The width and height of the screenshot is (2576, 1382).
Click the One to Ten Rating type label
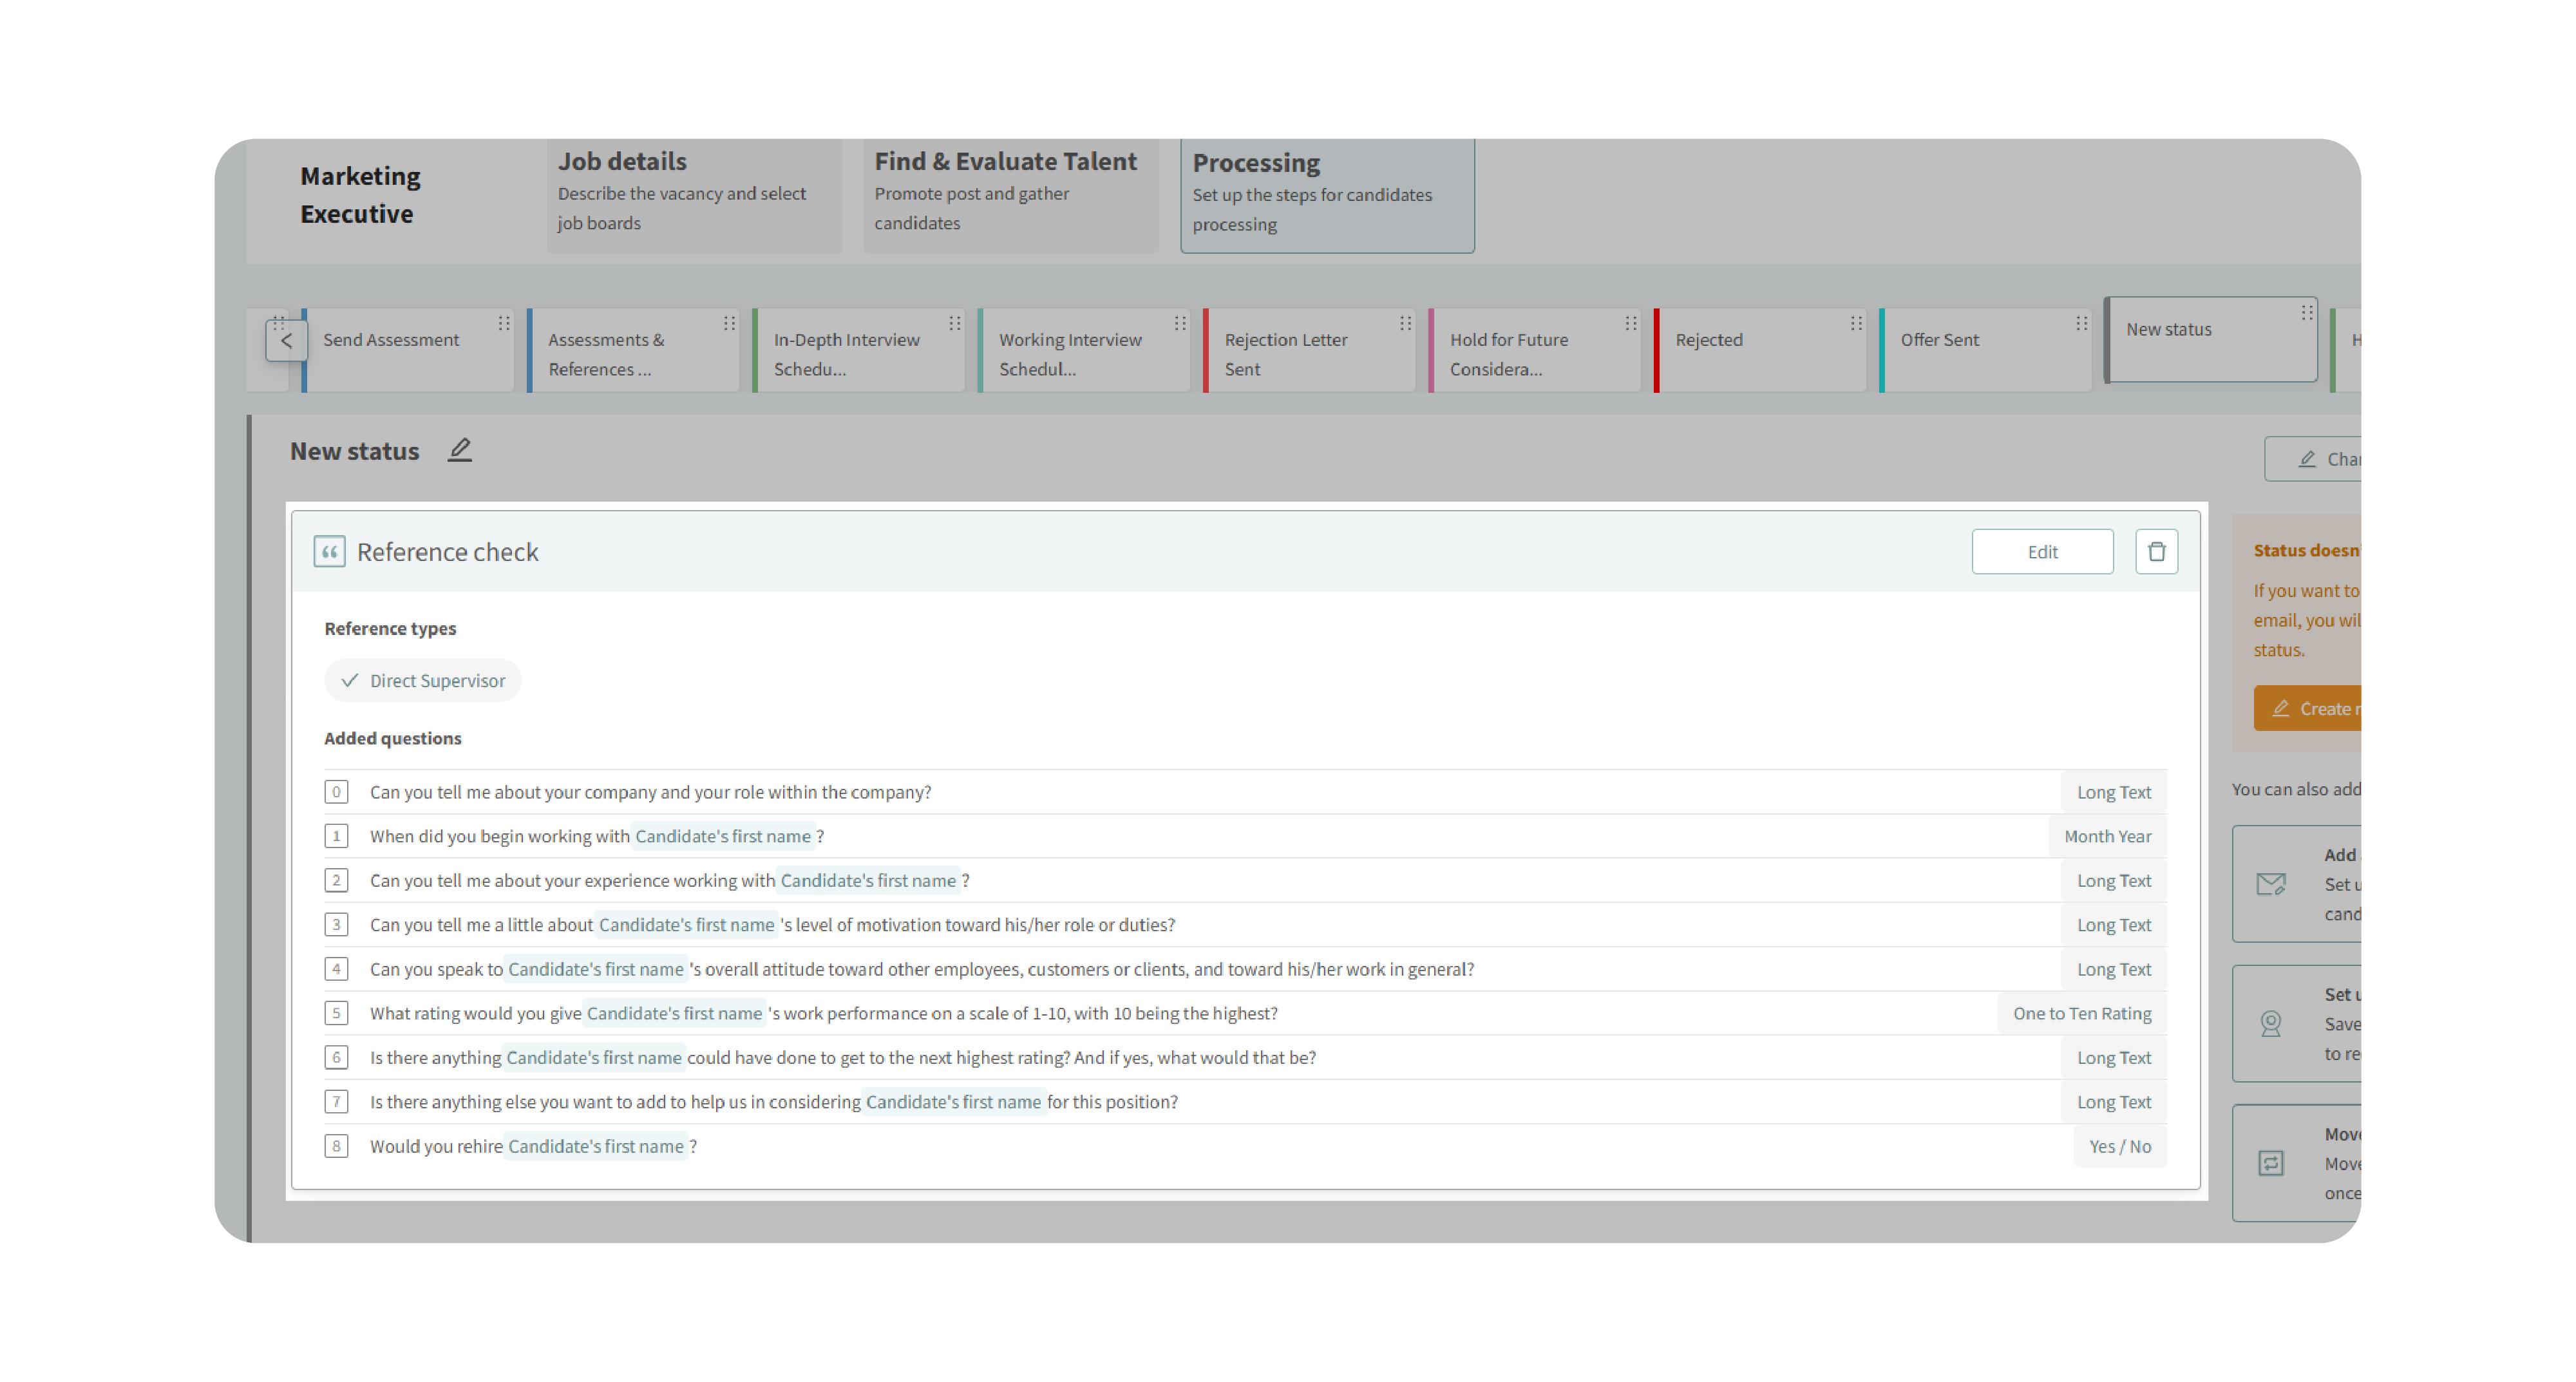2081,1013
